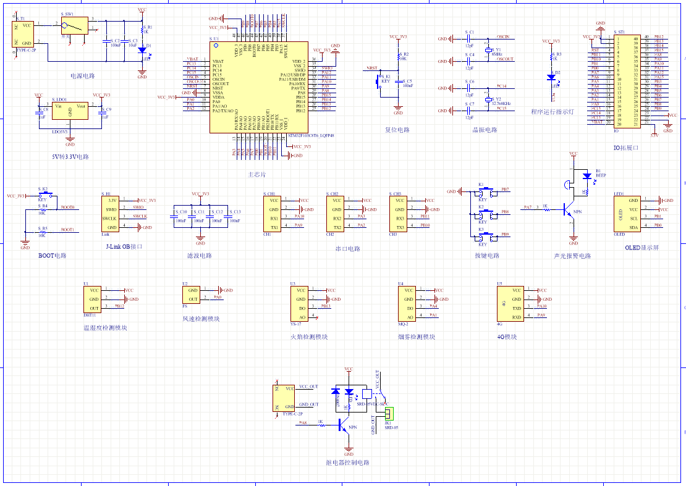
Task: Select the S_D2 LED run indicator diode
Action: (551, 77)
